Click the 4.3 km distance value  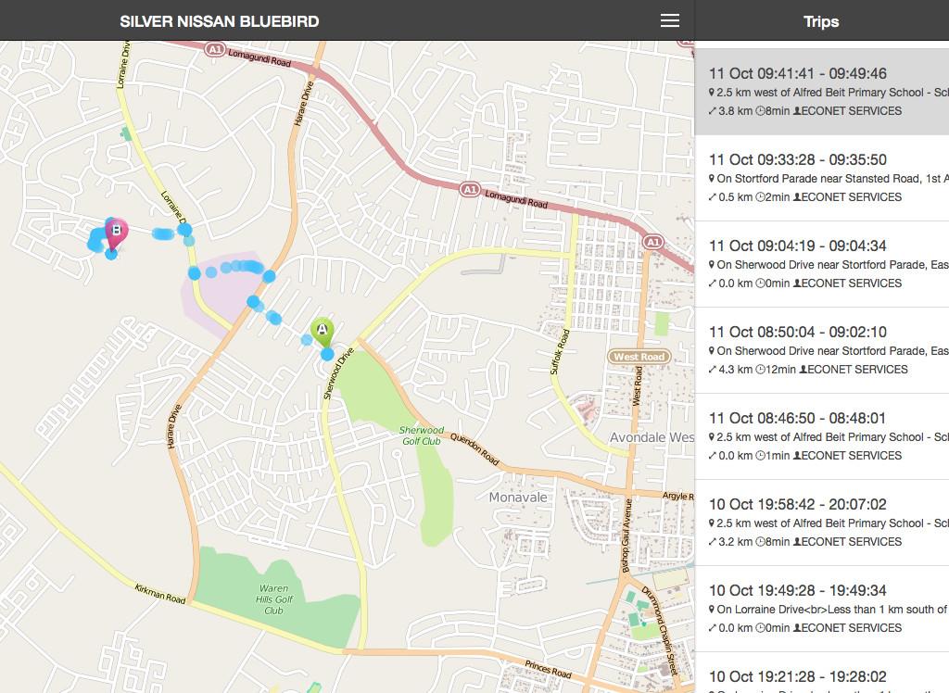click(735, 369)
